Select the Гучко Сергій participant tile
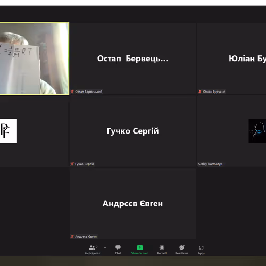Image resolution: width=266 pixels, height=266 pixels. (x=132, y=131)
